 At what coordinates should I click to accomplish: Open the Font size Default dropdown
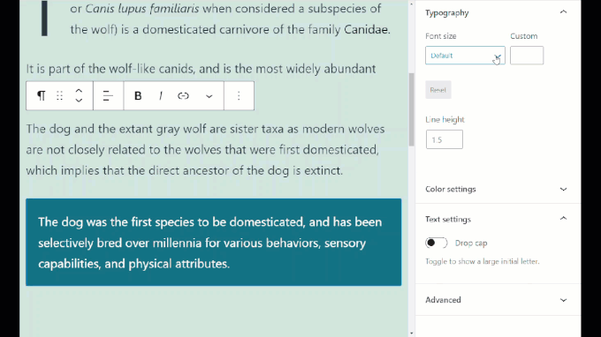pos(465,56)
